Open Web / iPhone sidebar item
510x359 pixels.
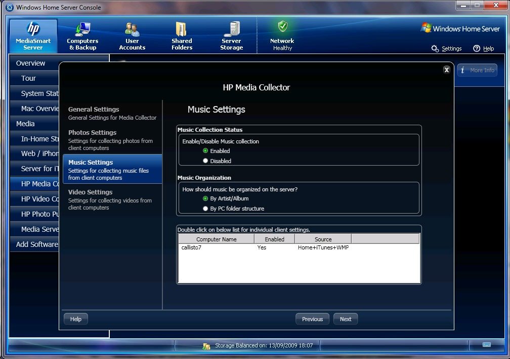[x=34, y=153]
